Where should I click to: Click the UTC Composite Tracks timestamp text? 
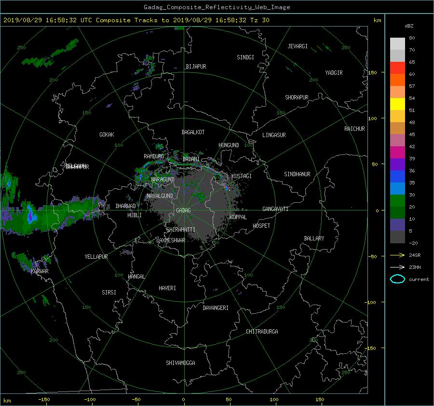click(x=136, y=20)
